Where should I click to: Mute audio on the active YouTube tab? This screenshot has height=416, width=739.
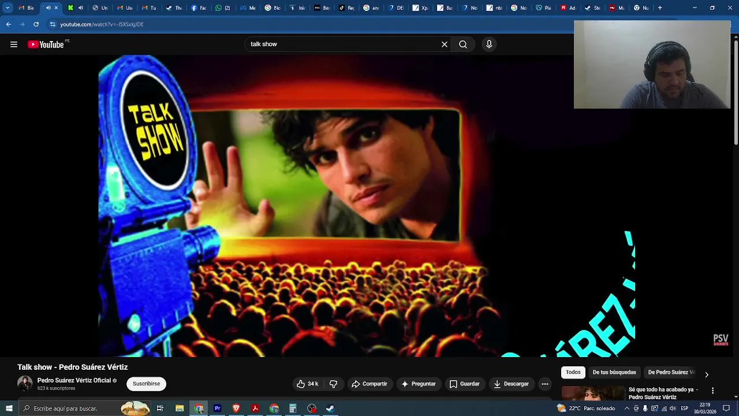(48, 8)
